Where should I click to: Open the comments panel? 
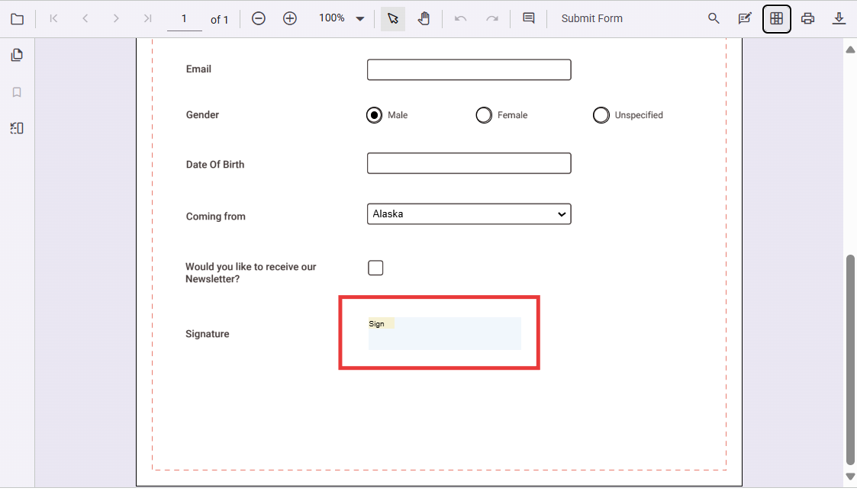529,18
